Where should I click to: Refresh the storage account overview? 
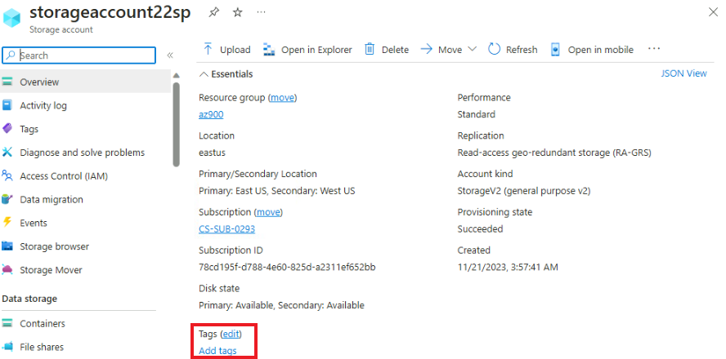tap(513, 50)
